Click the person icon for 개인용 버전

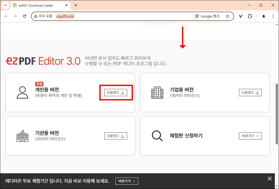(x=22, y=93)
